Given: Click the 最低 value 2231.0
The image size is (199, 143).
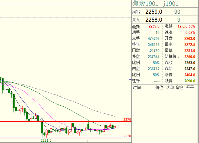Looking at the screenshot, I should [x=190, y=51].
